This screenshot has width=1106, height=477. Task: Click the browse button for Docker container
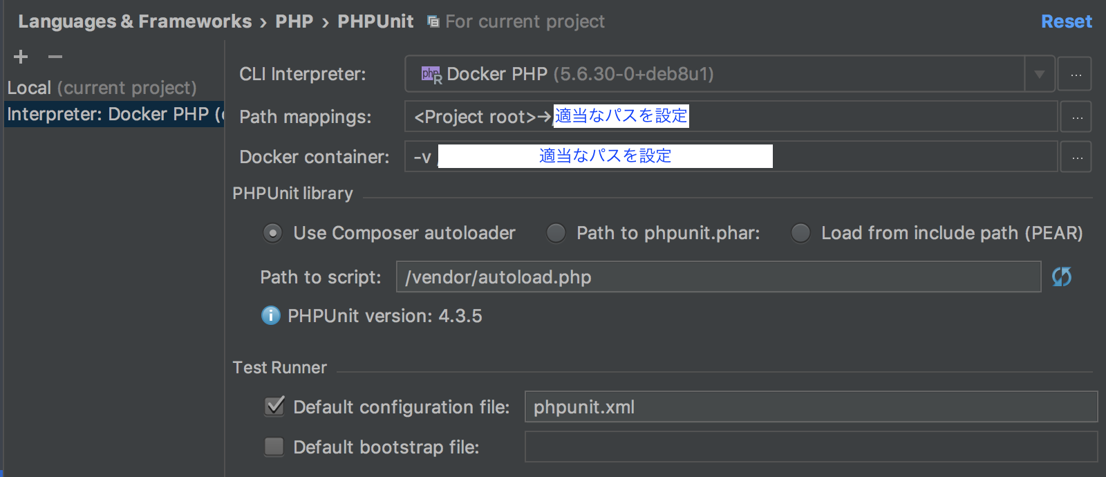[x=1076, y=156]
